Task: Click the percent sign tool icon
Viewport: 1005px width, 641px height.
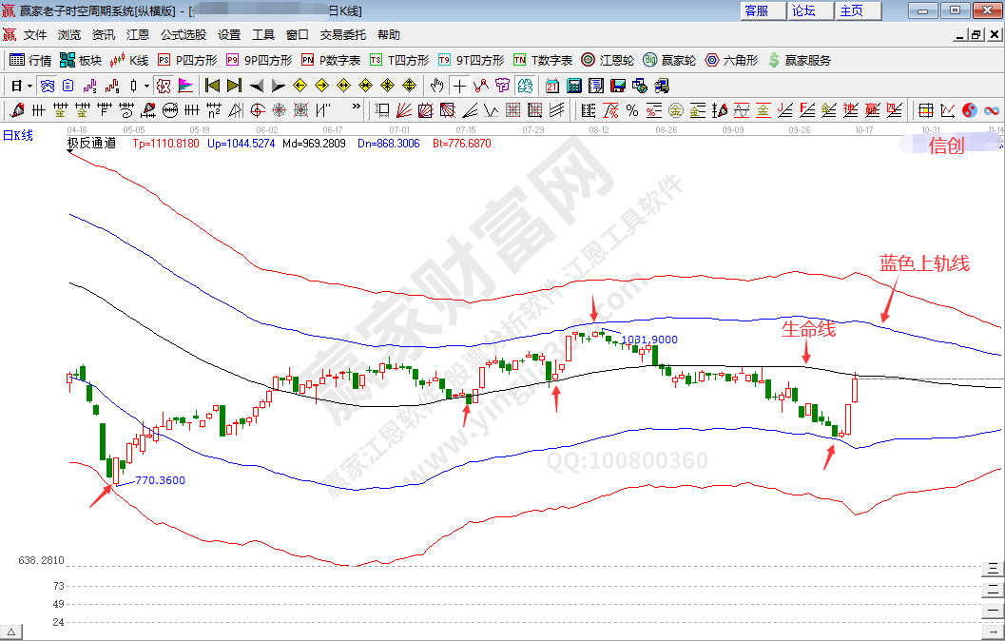Action: tap(633, 110)
